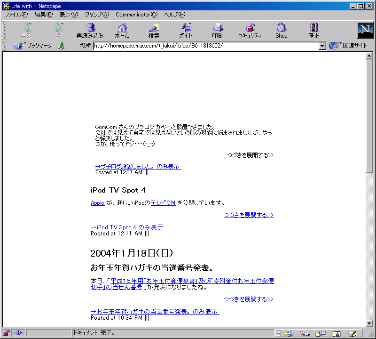
Task: Click つづきを展開する>> under the プチログ post
Action: coord(250,155)
